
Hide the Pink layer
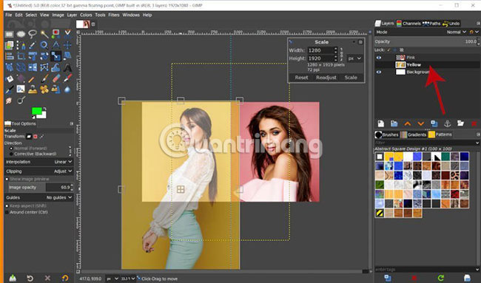coord(379,58)
